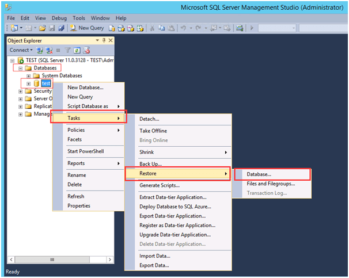
Task: Click Connect Object Explorer icon
Action: coord(40,50)
